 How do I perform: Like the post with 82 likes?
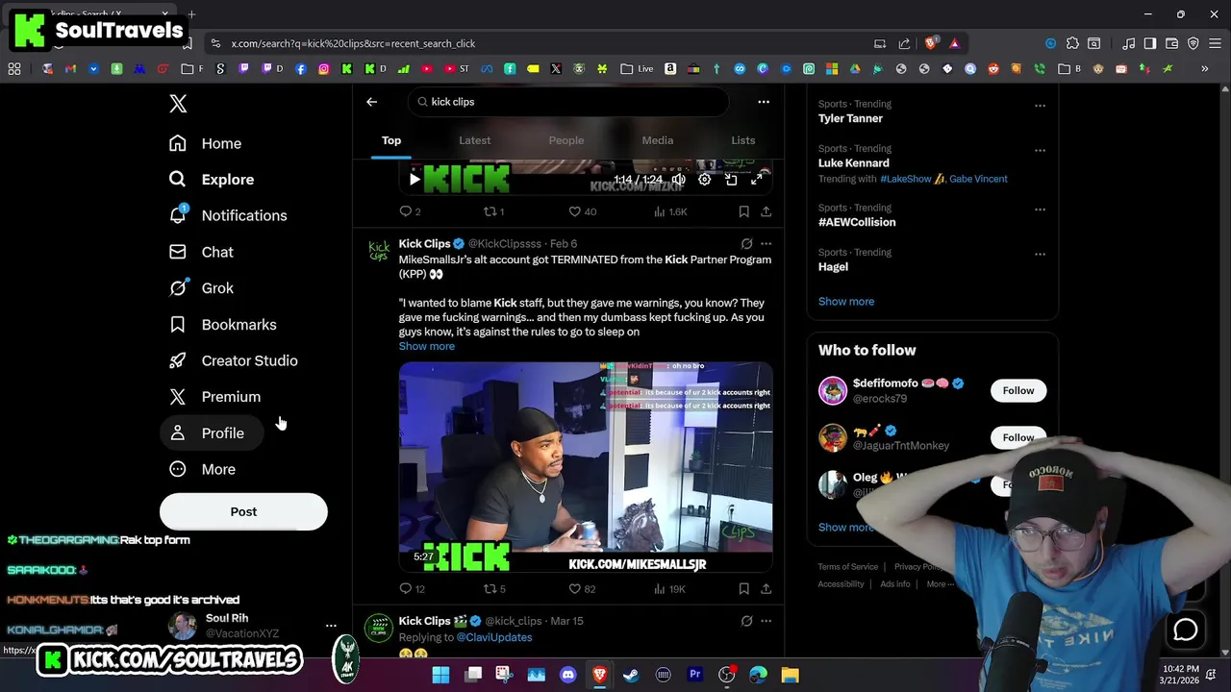pos(582,588)
